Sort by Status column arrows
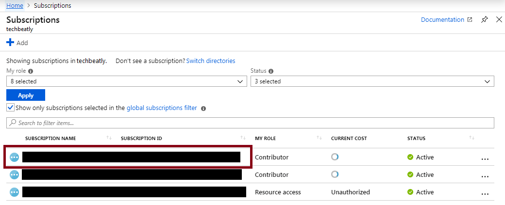The width and height of the screenshot is (505, 205). pos(471,138)
